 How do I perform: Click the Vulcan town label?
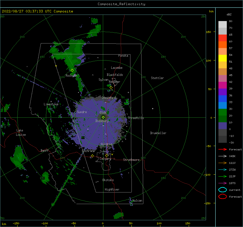(137, 201)
